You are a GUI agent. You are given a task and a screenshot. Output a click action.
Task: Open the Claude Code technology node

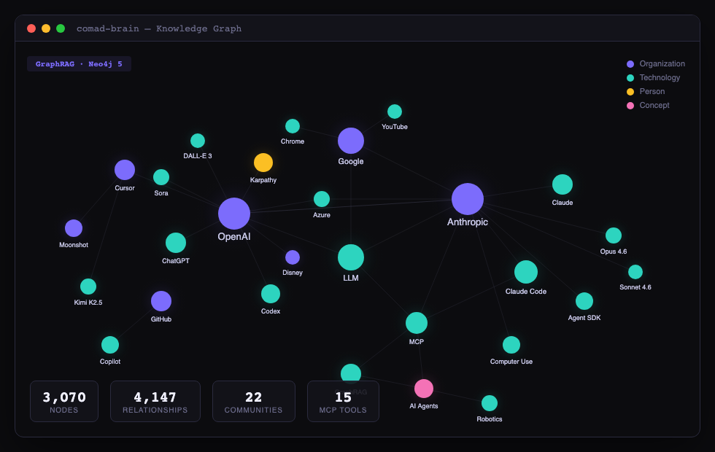click(526, 272)
